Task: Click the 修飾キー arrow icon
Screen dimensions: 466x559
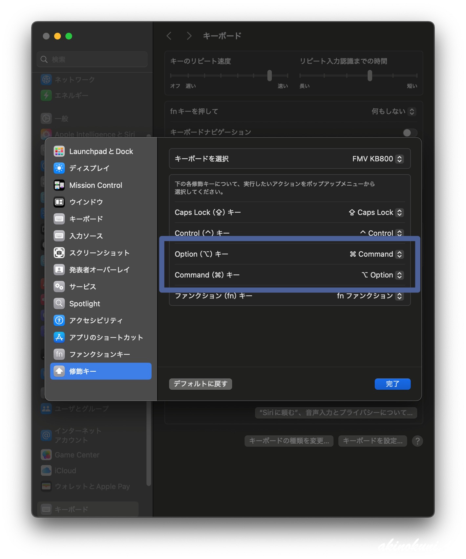Action: click(59, 371)
